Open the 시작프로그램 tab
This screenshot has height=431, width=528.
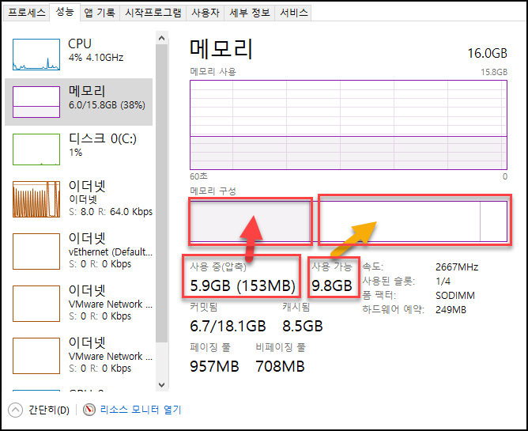153,13
